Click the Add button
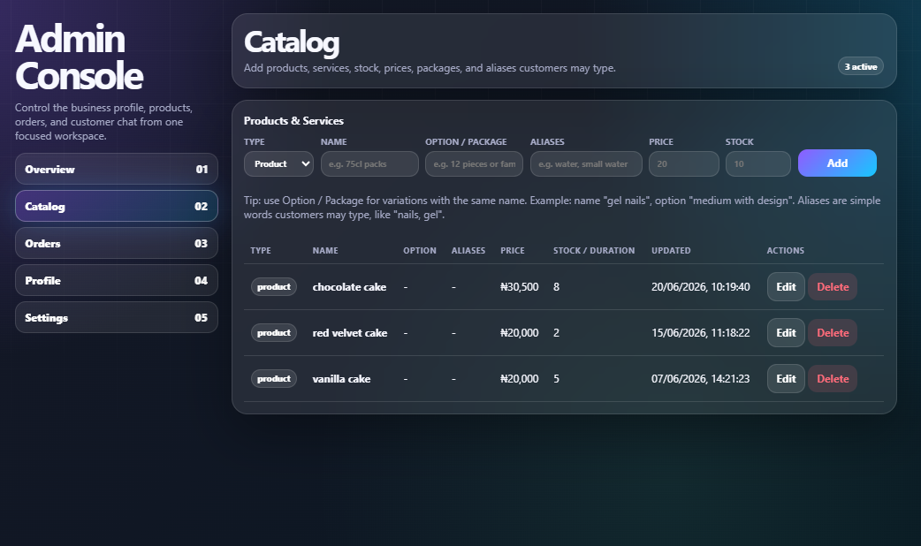The width and height of the screenshot is (921, 546). 837,163
